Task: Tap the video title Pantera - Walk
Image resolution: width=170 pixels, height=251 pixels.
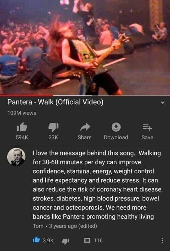Action: click(55, 102)
